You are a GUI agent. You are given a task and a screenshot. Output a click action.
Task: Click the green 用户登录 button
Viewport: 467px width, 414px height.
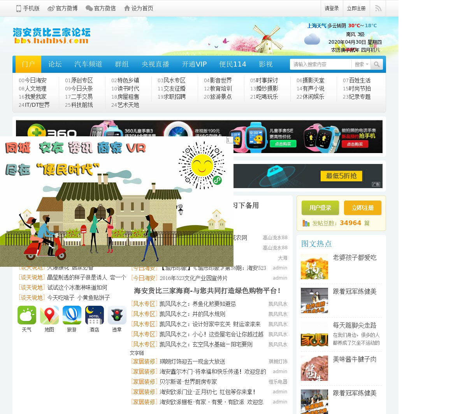[320, 208]
